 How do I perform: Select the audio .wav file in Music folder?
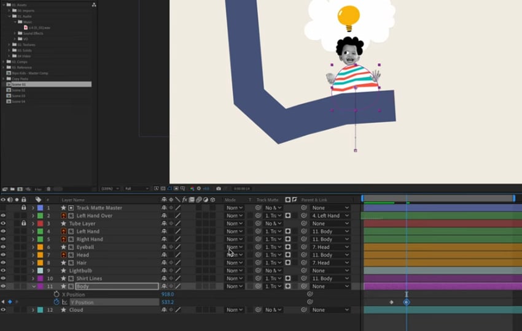click(x=39, y=28)
